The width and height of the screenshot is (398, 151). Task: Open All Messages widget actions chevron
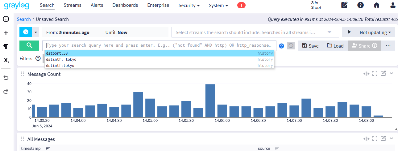(x=392, y=138)
